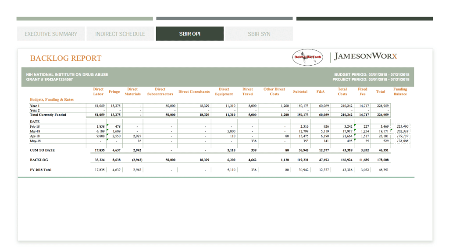Click May-18 Direct Travel value 338
Viewport: 449px width, 252px height.
pyautogui.click(x=254, y=141)
